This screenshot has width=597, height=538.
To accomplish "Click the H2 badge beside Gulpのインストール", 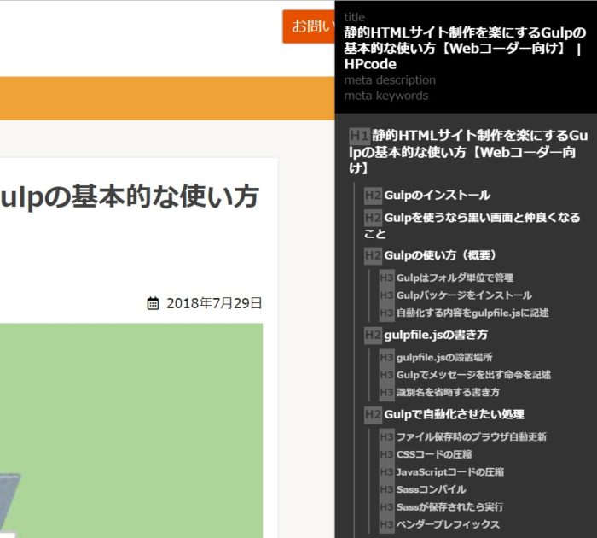I will 373,196.
